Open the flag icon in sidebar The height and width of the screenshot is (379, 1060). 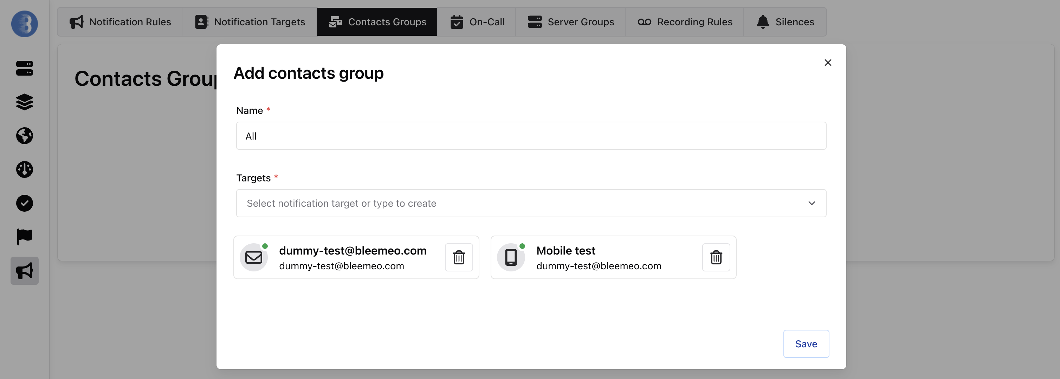point(24,237)
